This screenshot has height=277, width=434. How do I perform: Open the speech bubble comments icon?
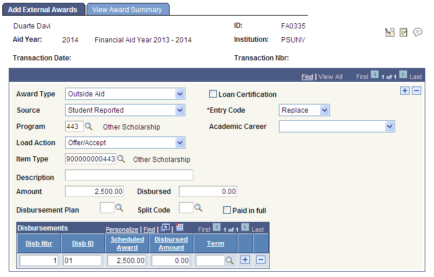[417, 32]
